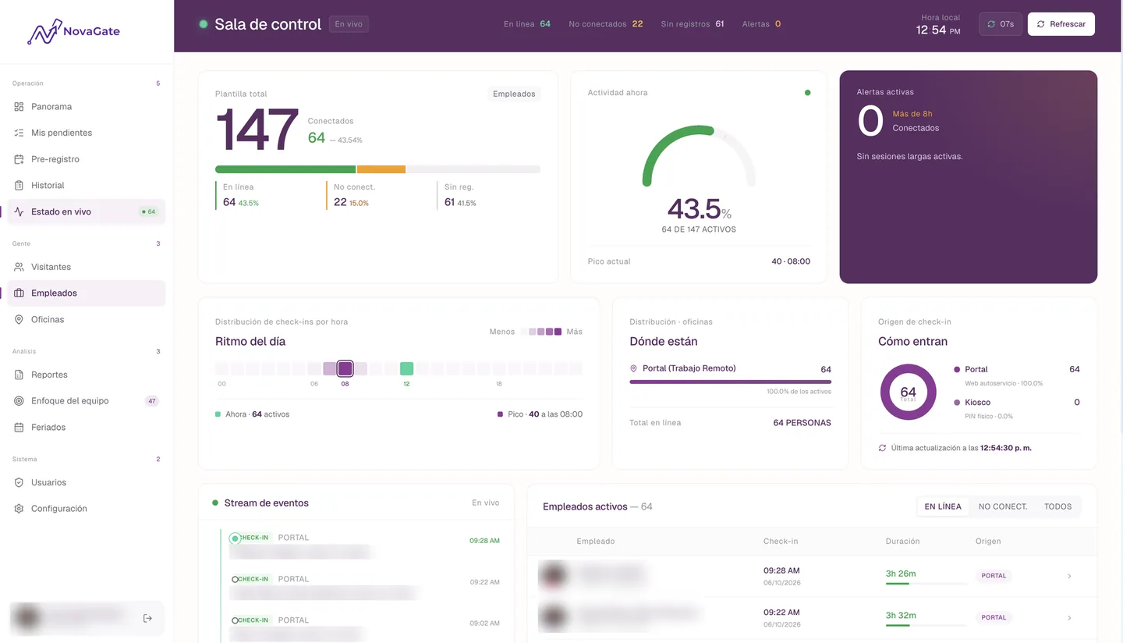Screen dimensions: 1123x643
Task: Click the PORTAL badge in 09:22 AM row
Action: pyautogui.click(x=994, y=617)
